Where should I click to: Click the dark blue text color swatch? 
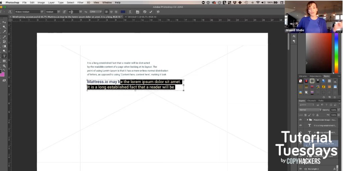[123, 12]
